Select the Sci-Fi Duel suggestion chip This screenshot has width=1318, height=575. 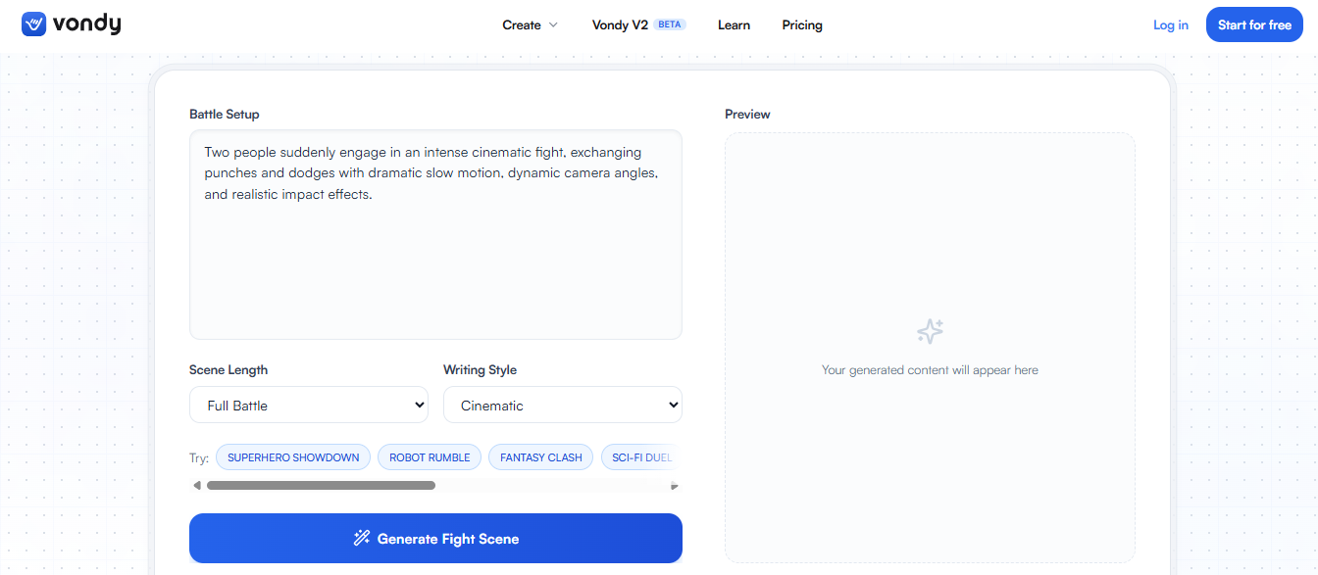coord(640,457)
